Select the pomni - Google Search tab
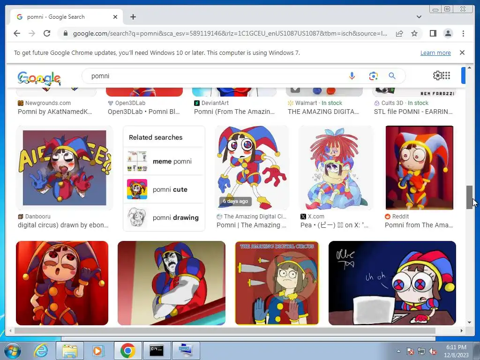This screenshot has height=360, width=480. (67, 17)
